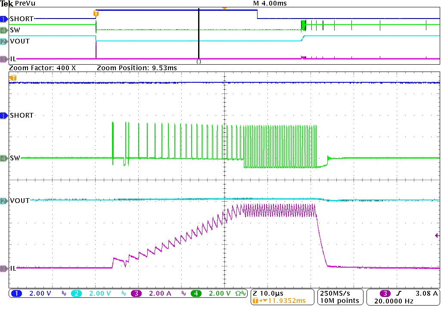Screen dimensions: 441x331
Task: Click the 20.0000 Hz trigger frequency readout
Action: click(x=393, y=301)
